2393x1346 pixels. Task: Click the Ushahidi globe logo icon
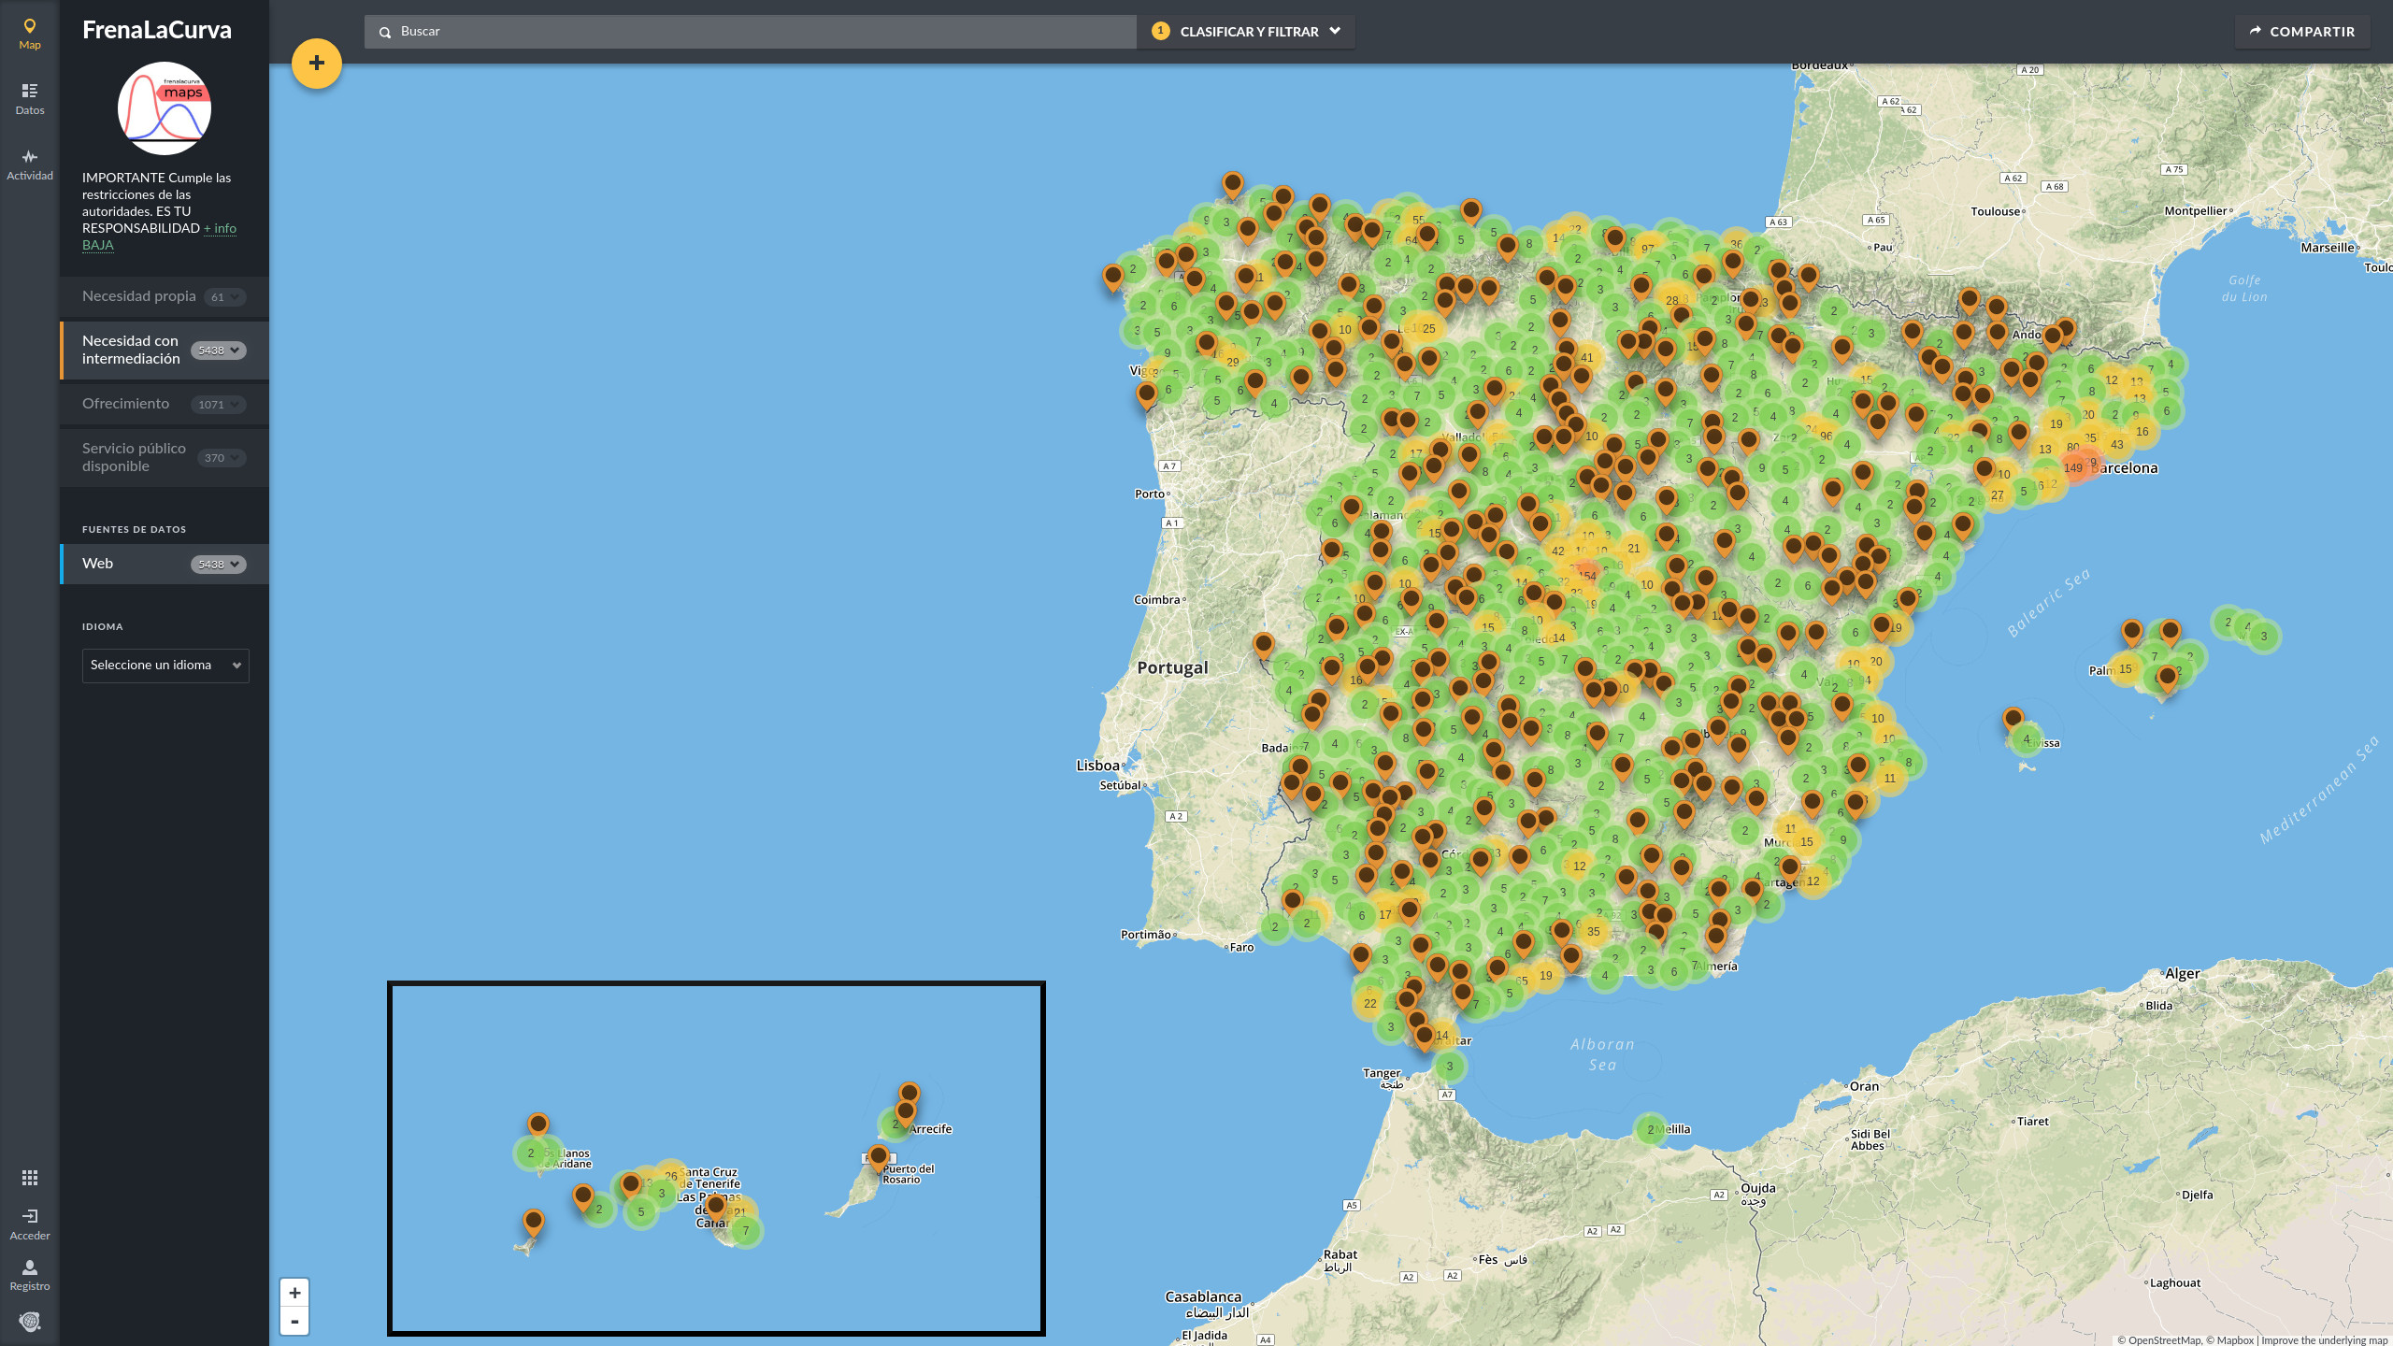tap(30, 1322)
